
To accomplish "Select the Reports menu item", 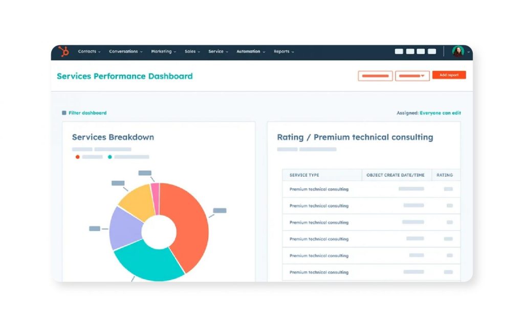I will coord(283,52).
